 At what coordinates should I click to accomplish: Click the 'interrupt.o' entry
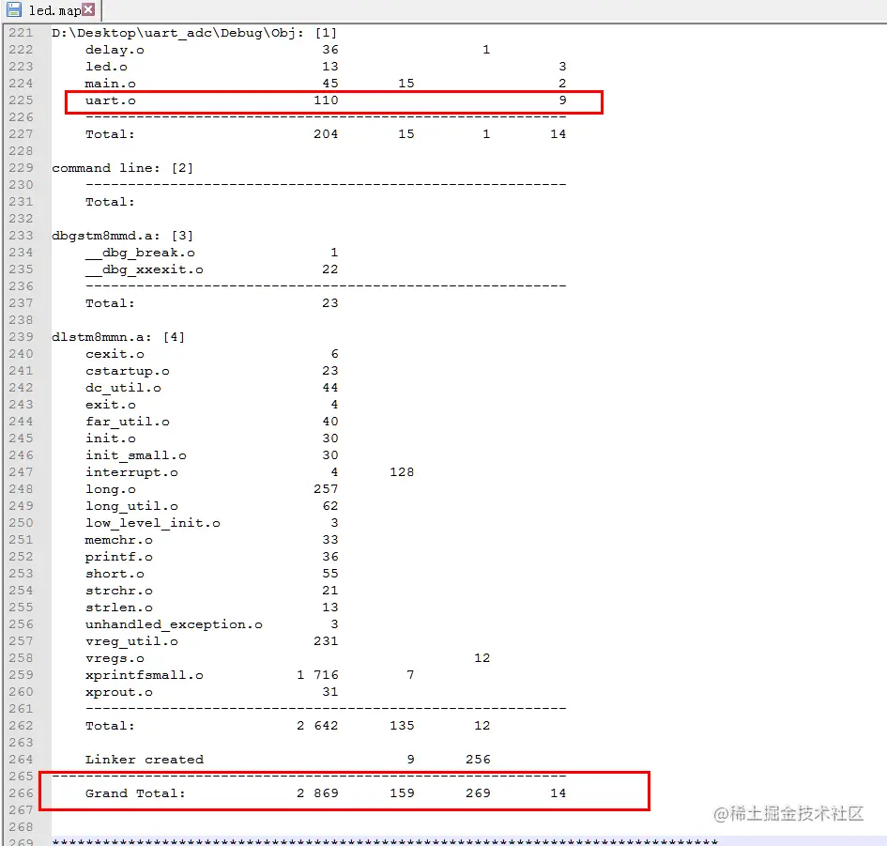point(131,472)
